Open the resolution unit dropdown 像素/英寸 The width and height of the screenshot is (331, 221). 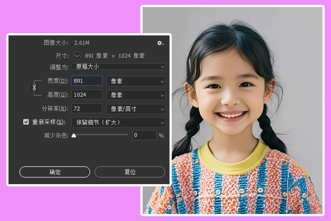click(136, 109)
